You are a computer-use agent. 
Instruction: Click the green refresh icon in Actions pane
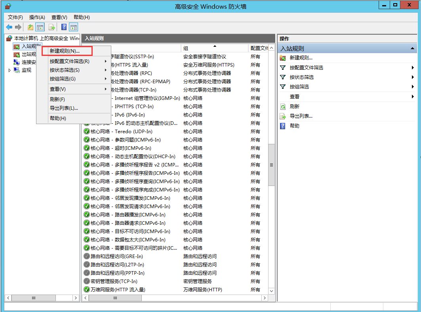click(283, 107)
